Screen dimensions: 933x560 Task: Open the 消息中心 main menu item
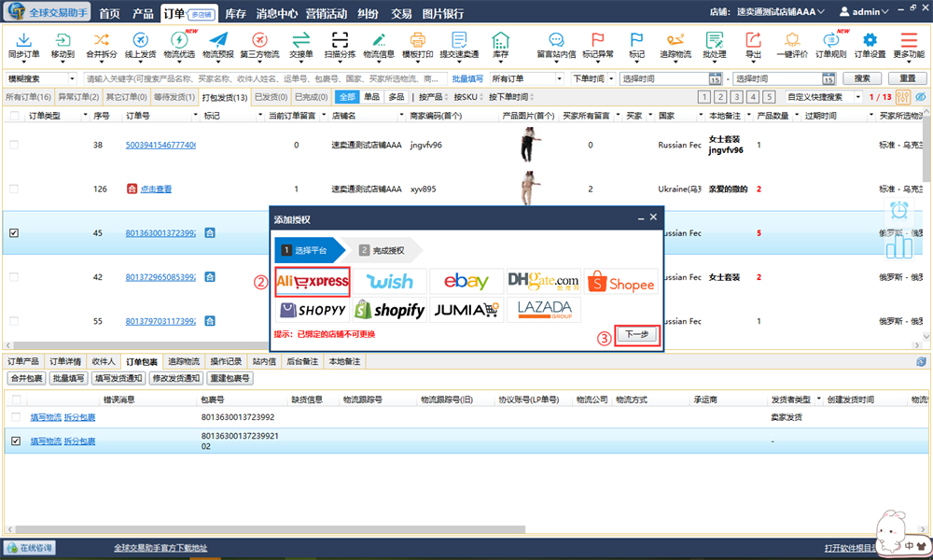click(x=277, y=13)
